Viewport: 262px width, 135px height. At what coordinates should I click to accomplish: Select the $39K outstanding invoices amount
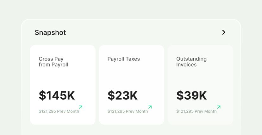pyautogui.click(x=191, y=96)
